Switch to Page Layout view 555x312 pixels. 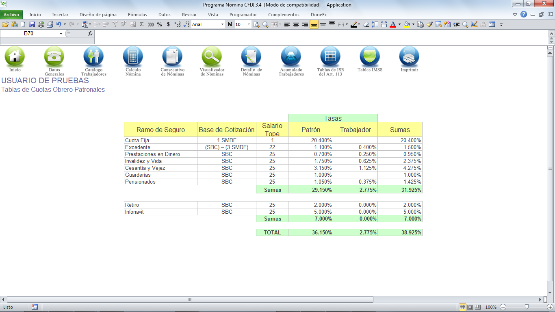pos(470,307)
